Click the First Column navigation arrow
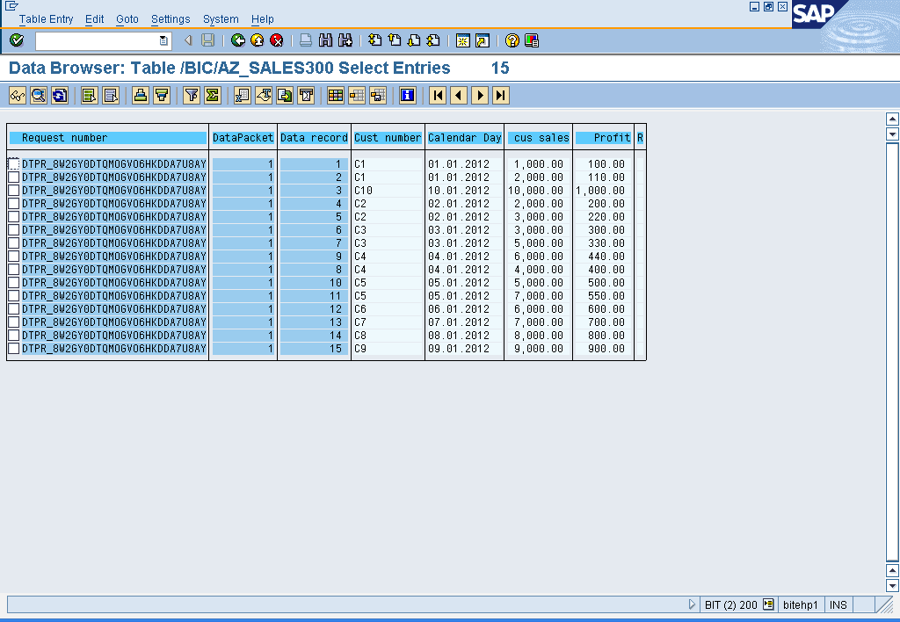Image resolution: width=900 pixels, height=622 pixels. 438,95
